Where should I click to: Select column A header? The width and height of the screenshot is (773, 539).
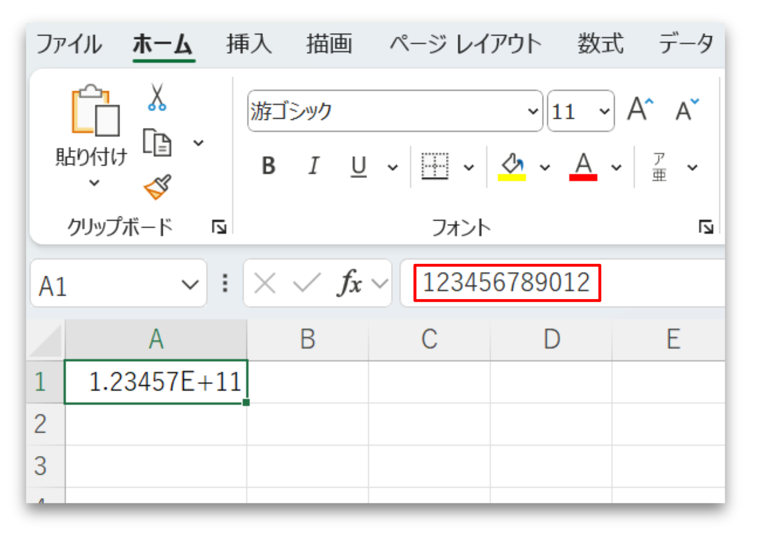click(156, 339)
